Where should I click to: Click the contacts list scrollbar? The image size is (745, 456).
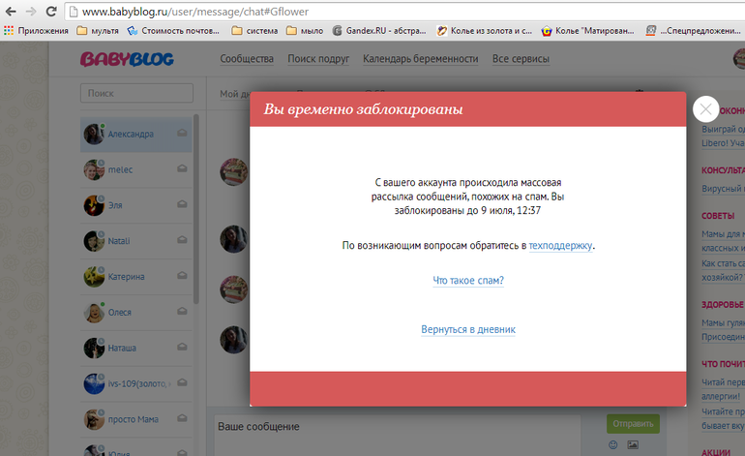click(x=196, y=209)
